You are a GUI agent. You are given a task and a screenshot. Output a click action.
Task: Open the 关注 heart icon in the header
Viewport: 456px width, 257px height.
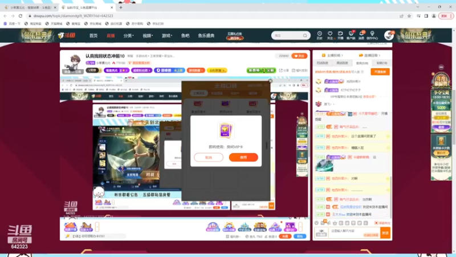330,35
